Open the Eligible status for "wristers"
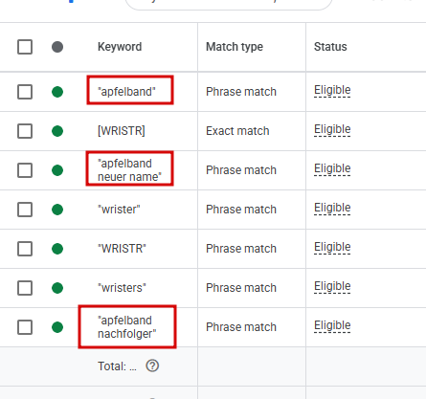The image size is (426, 399). click(x=332, y=287)
